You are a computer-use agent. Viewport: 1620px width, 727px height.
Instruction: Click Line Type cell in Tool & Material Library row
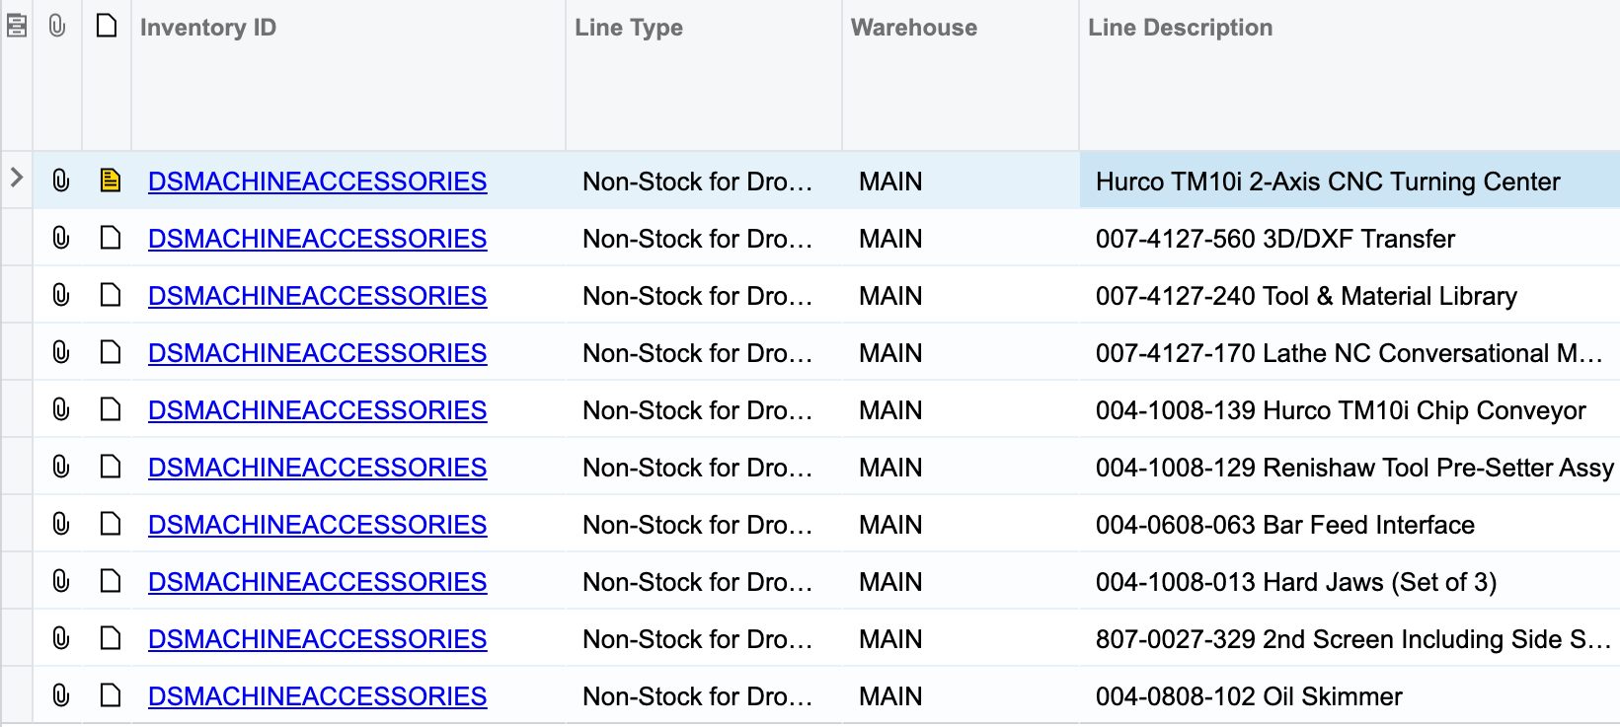[x=704, y=295]
